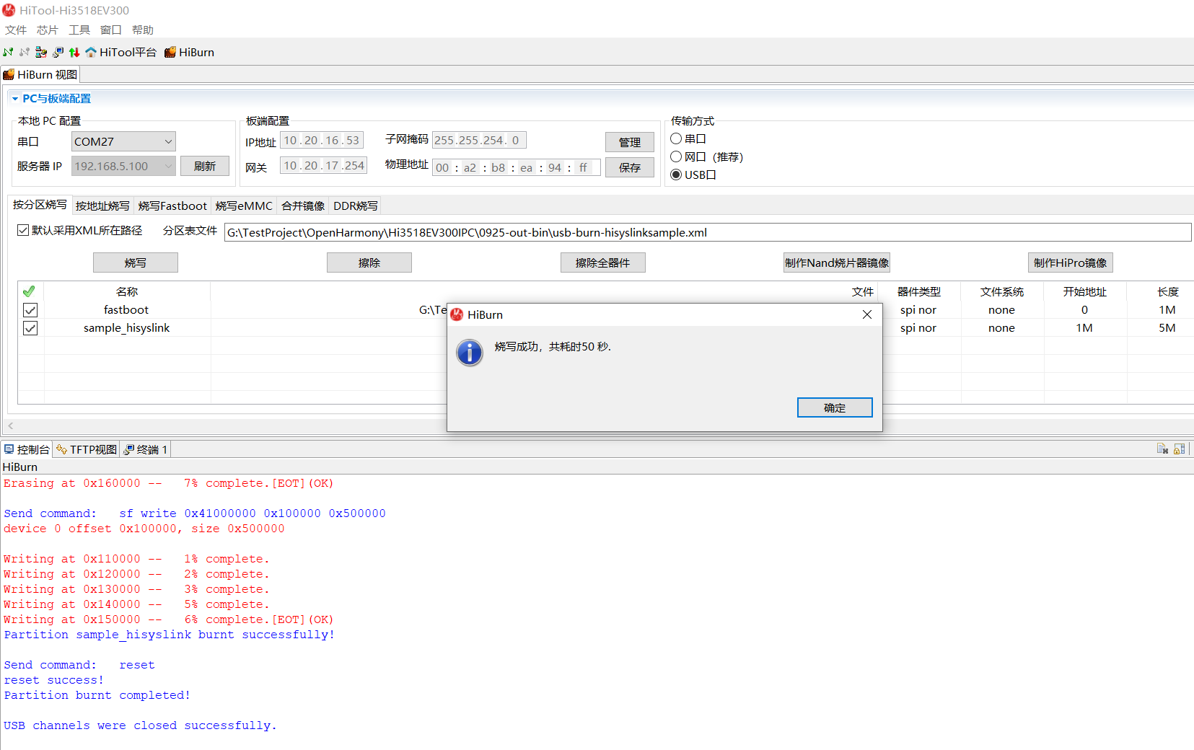Click the Clear Console icon
This screenshot has width=1194, height=750.
click(x=1162, y=449)
